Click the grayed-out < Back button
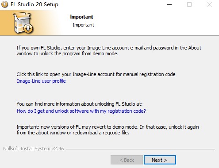The image size is (219, 168). click(x=127, y=160)
